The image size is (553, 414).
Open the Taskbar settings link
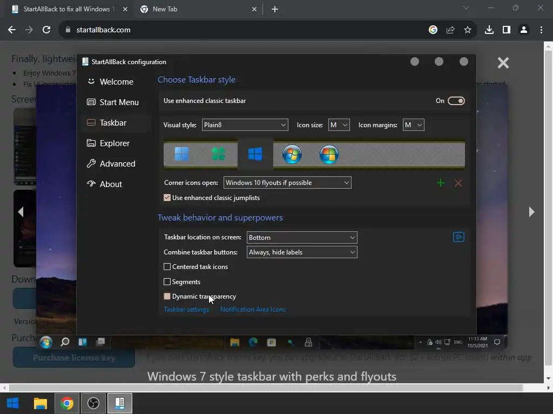coord(186,309)
